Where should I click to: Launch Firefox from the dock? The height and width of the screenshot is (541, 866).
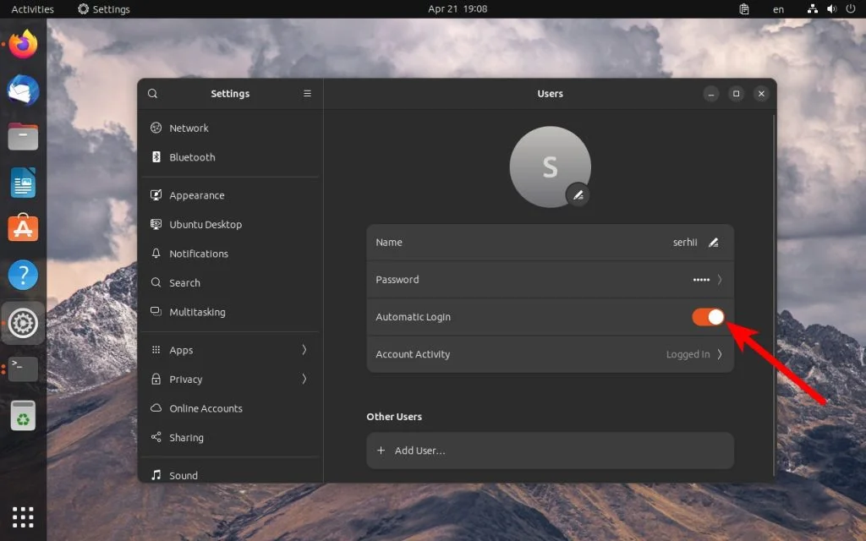tap(23, 44)
